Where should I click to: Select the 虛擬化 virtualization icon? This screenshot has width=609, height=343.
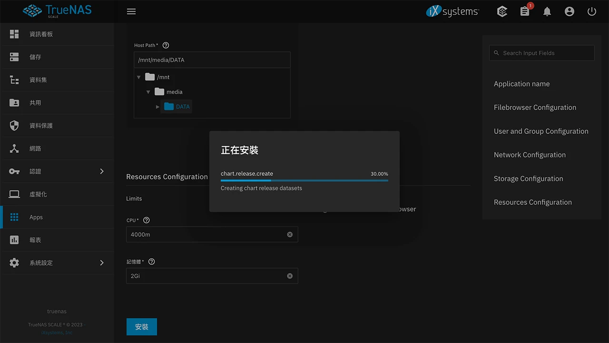tap(13, 194)
